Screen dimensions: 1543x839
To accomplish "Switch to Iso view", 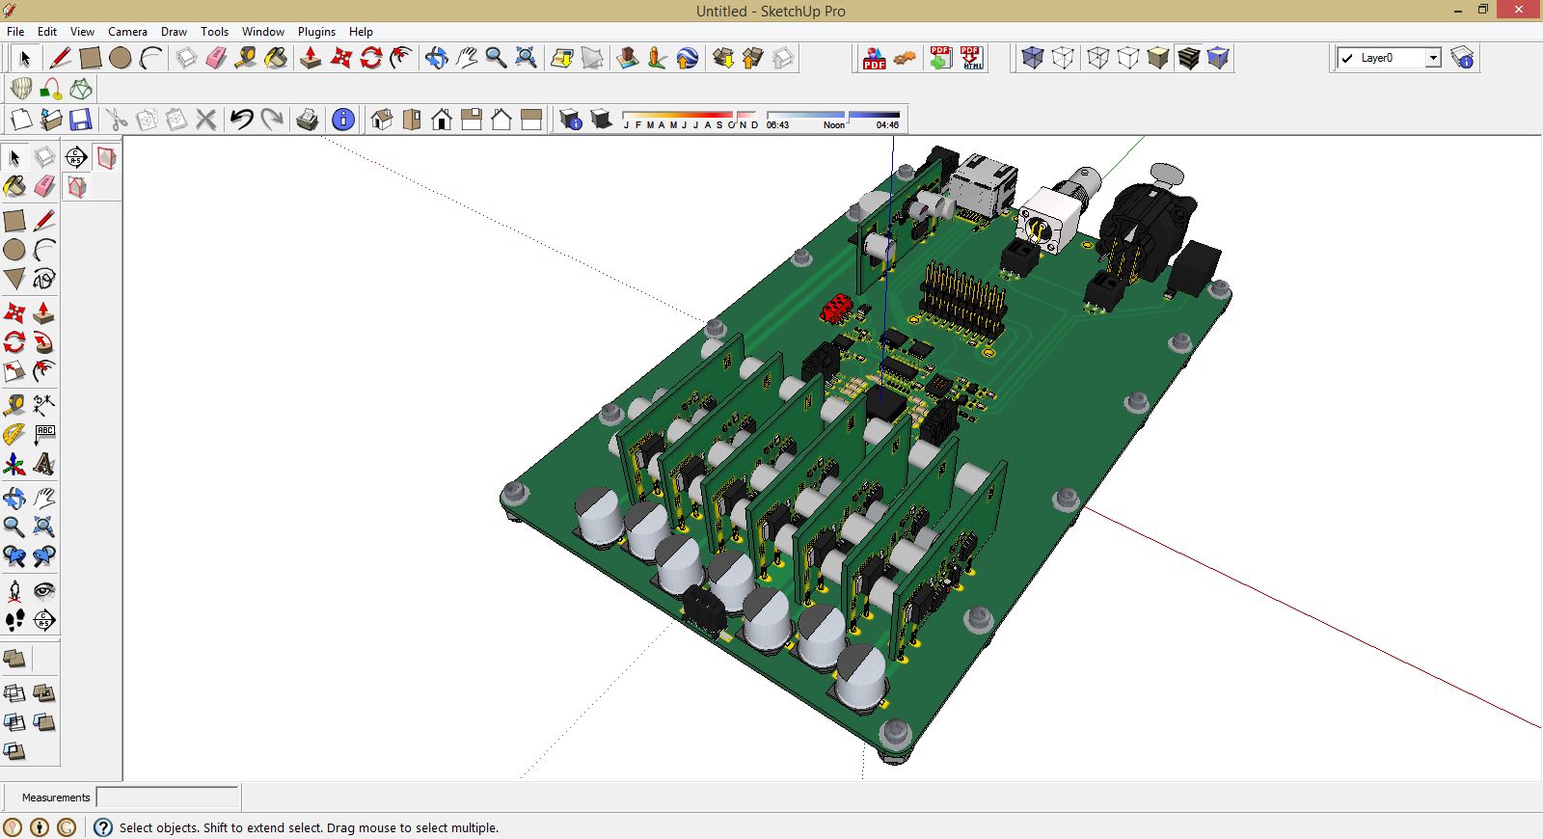I will (x=382, y=120).
